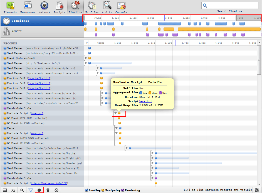The height and width of the screenshot is (193, 262).
Task: Click the long orange scripting overview bar
Action: pos(219,29)
